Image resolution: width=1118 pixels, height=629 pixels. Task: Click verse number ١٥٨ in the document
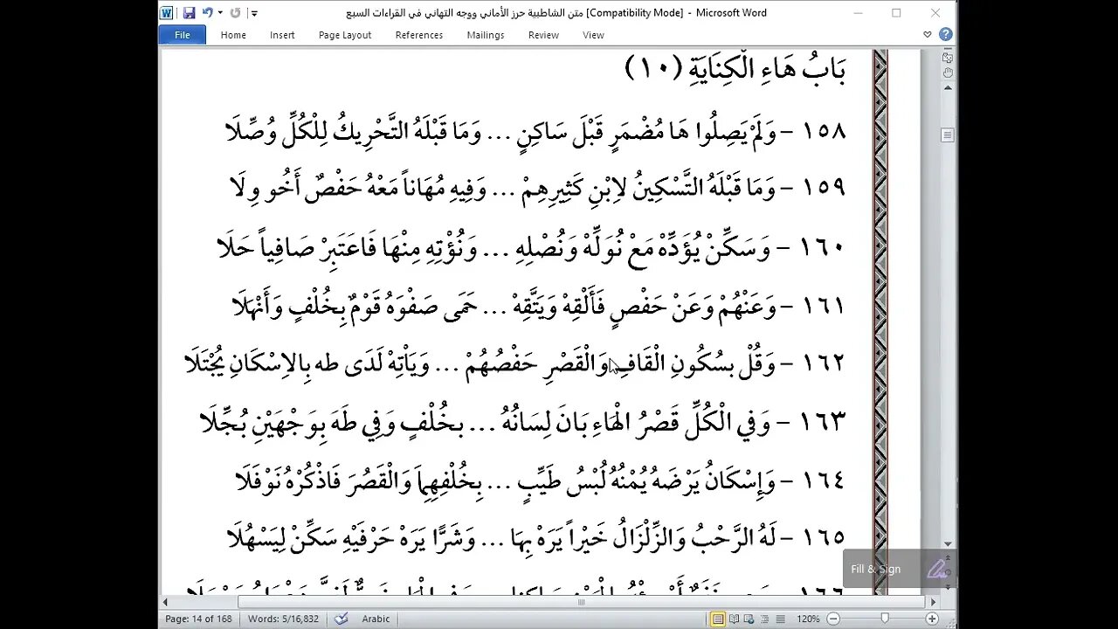click(x=824, y=133)
